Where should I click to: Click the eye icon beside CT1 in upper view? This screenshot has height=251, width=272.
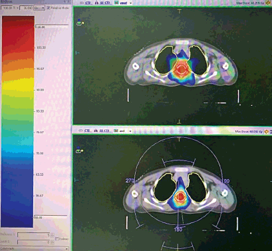(x=81, y=3)
